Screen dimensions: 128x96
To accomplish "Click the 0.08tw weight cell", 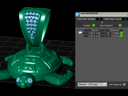I will tap(116, 33).
